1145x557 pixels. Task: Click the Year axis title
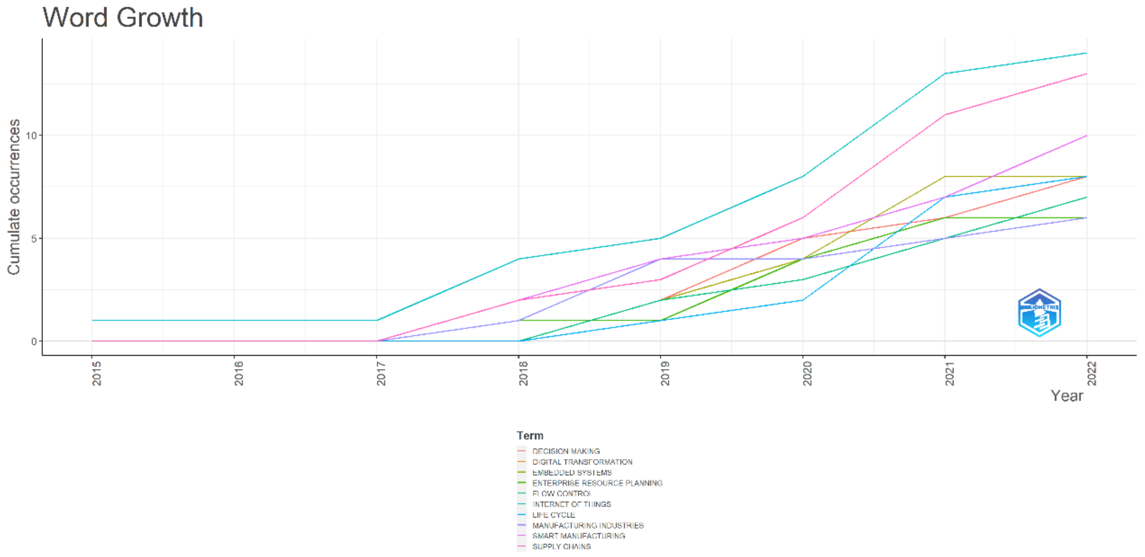1067,396
